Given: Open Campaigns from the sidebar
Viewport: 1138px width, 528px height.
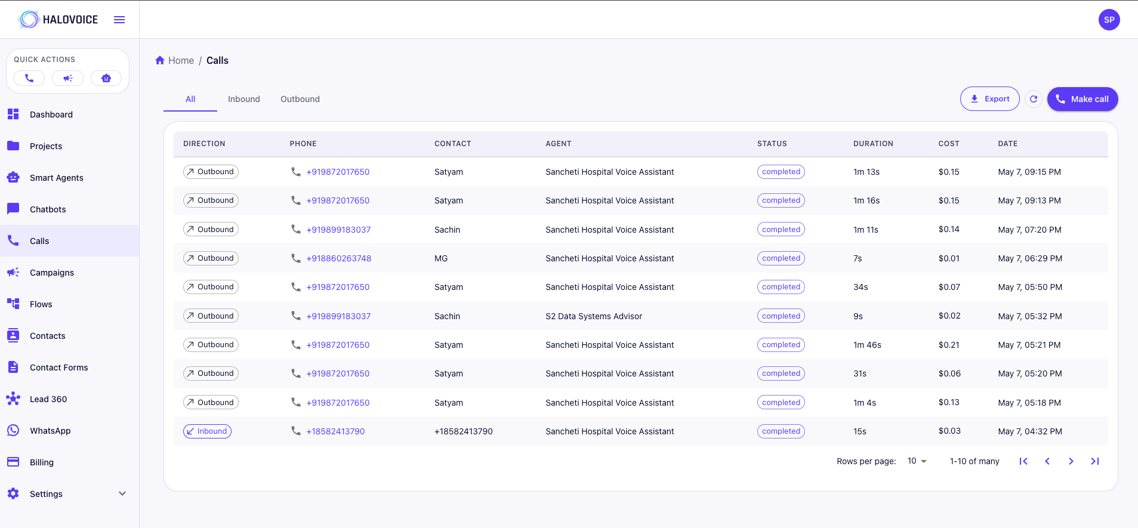Looking at the screenshot, I should (x=69, y=273).
